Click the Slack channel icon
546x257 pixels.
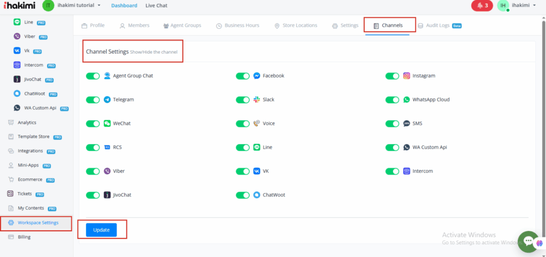click(x=257, y=100)
